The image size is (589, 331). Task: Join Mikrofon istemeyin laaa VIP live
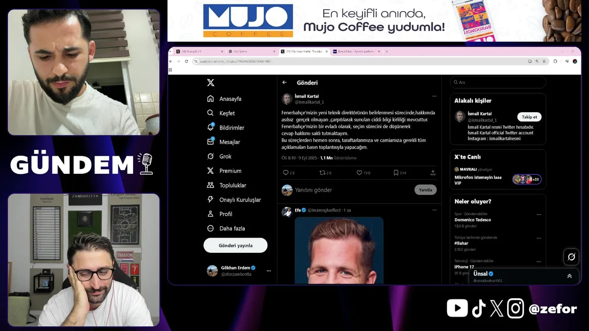[478, 180]
